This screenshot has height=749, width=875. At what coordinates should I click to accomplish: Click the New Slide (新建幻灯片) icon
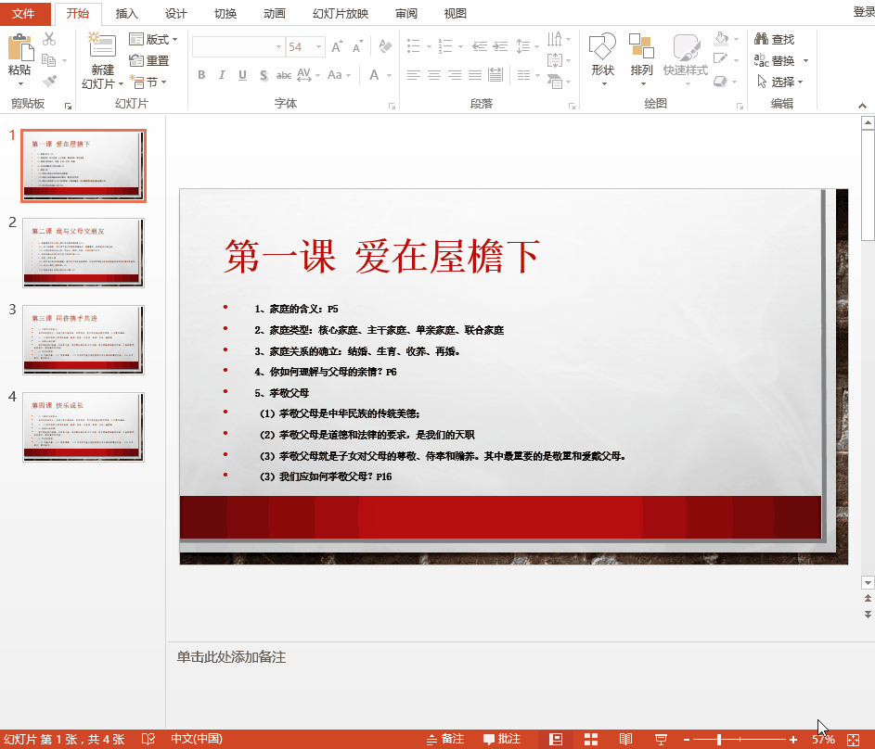point(102,47)
